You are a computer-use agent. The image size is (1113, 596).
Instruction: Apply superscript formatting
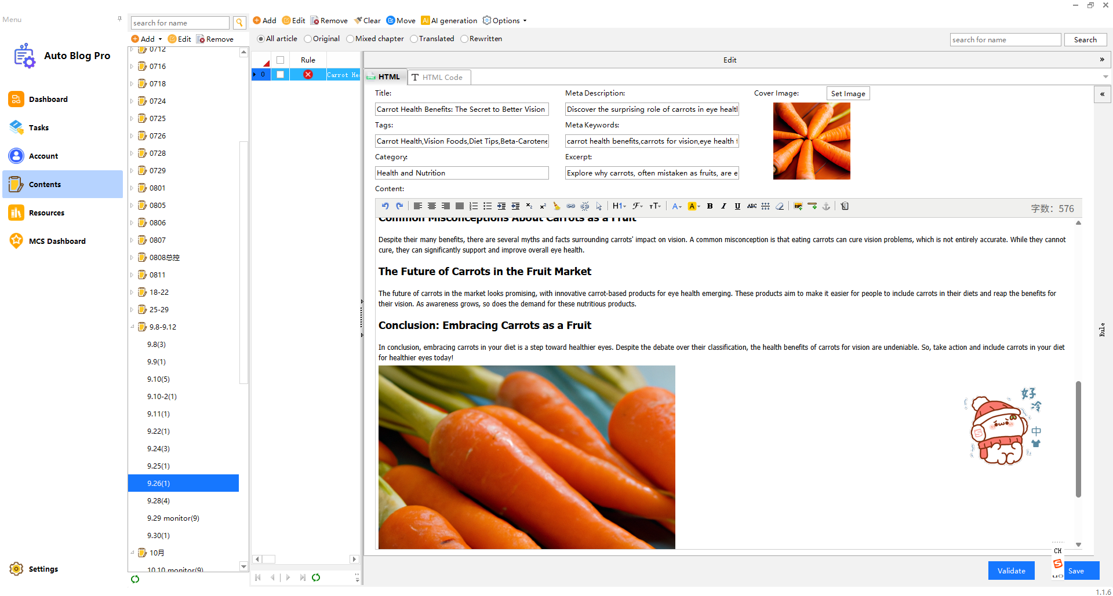543,206
